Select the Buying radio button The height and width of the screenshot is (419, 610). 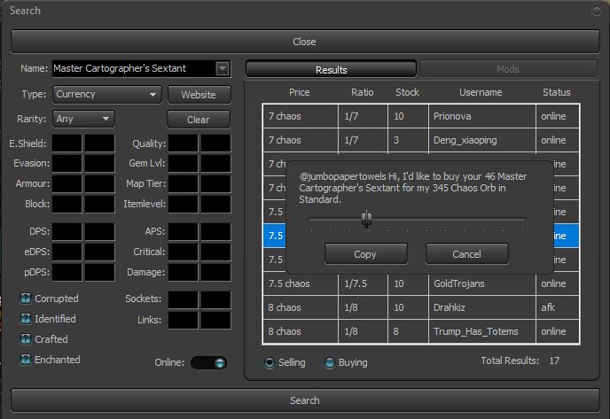[330, 362]
